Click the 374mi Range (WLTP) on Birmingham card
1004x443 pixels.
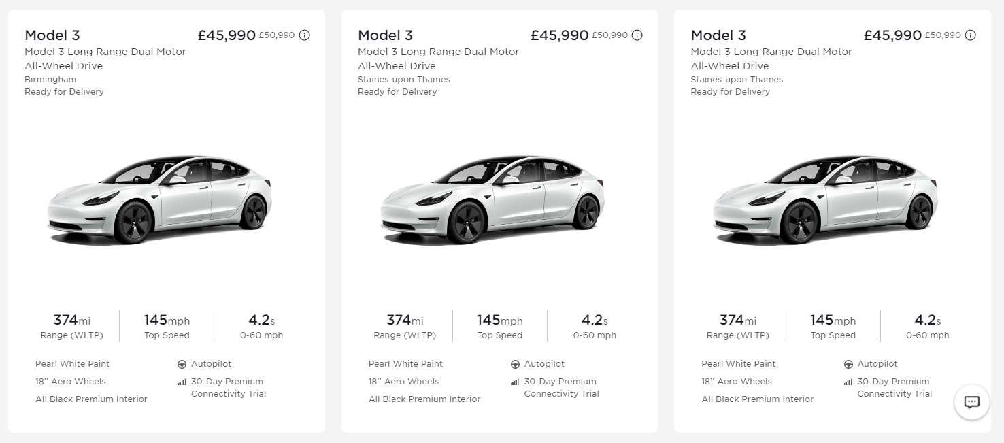(x=71, y=326)
